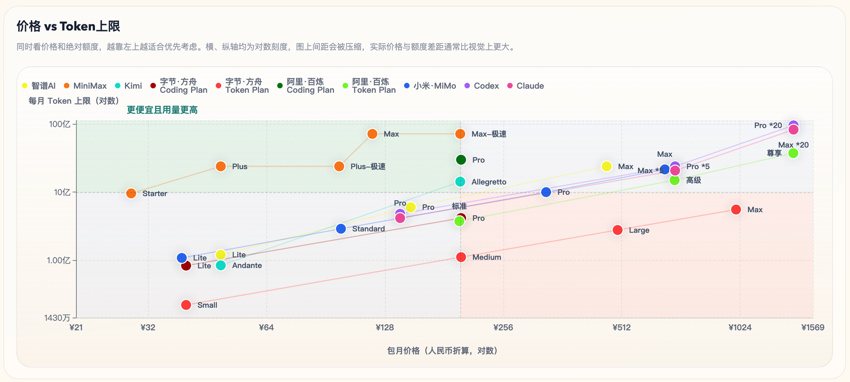Select pink Claude point beside yellow Pro
This screenshot has height=382, width=850.
coord(400,218)
